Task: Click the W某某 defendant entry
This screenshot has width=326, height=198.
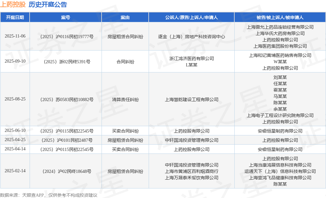Action: pos(280,62)
